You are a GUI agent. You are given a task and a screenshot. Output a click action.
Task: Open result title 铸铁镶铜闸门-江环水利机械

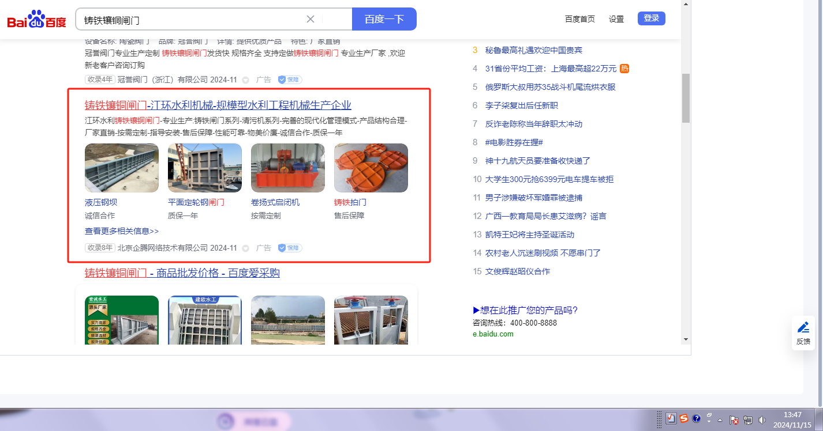coord(218,105)
